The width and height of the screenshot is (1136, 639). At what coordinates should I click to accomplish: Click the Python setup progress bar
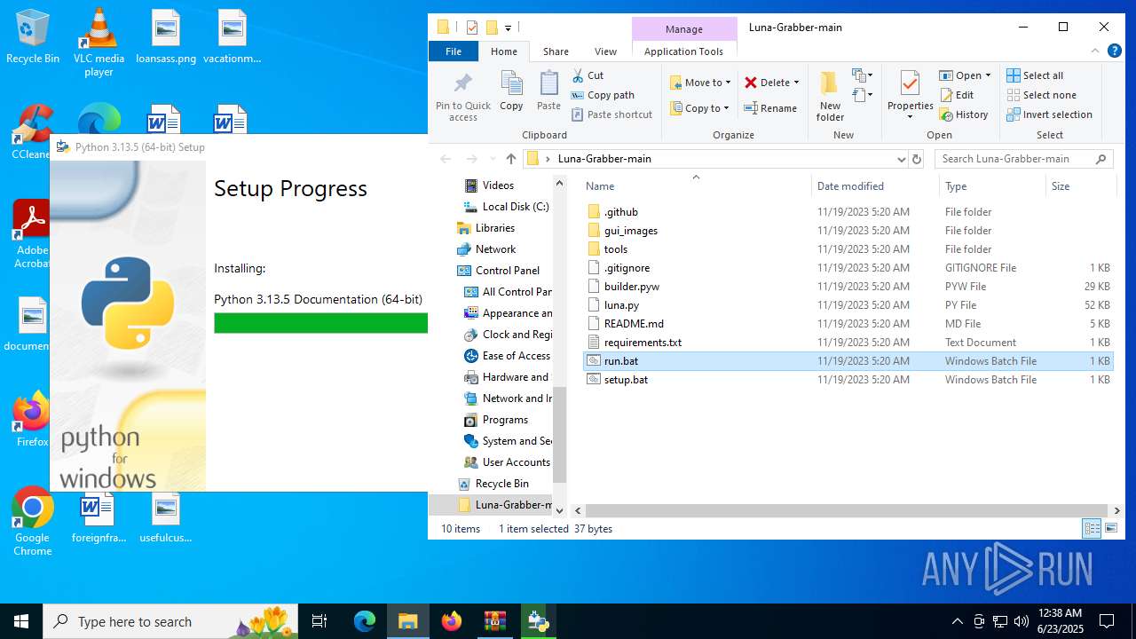tap(320, 323)
